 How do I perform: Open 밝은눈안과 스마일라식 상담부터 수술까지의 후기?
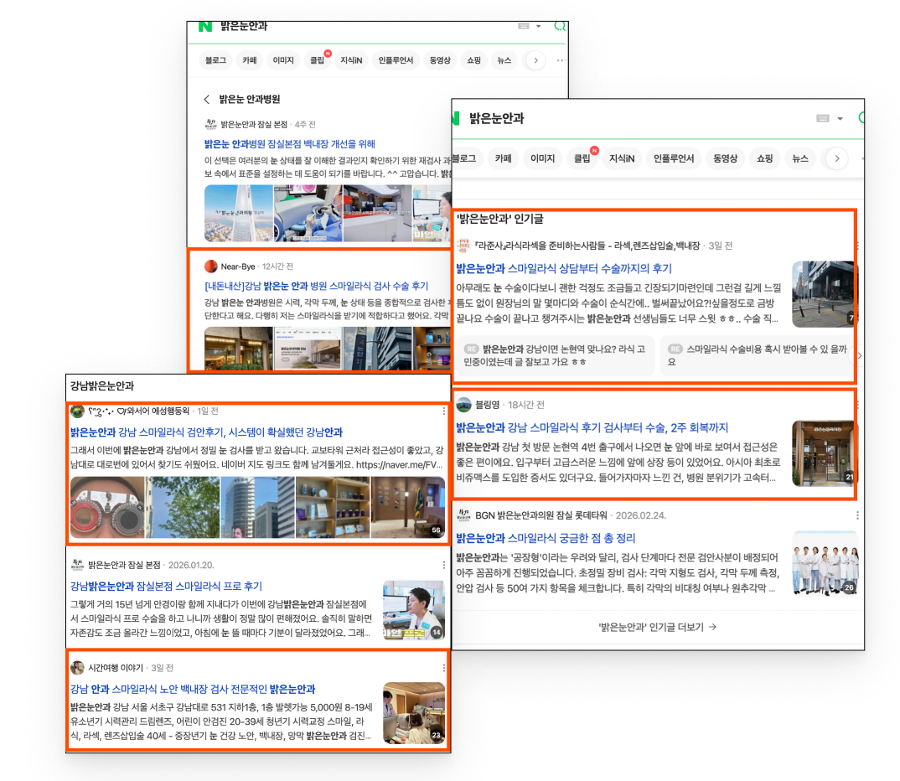click(564, 268)
